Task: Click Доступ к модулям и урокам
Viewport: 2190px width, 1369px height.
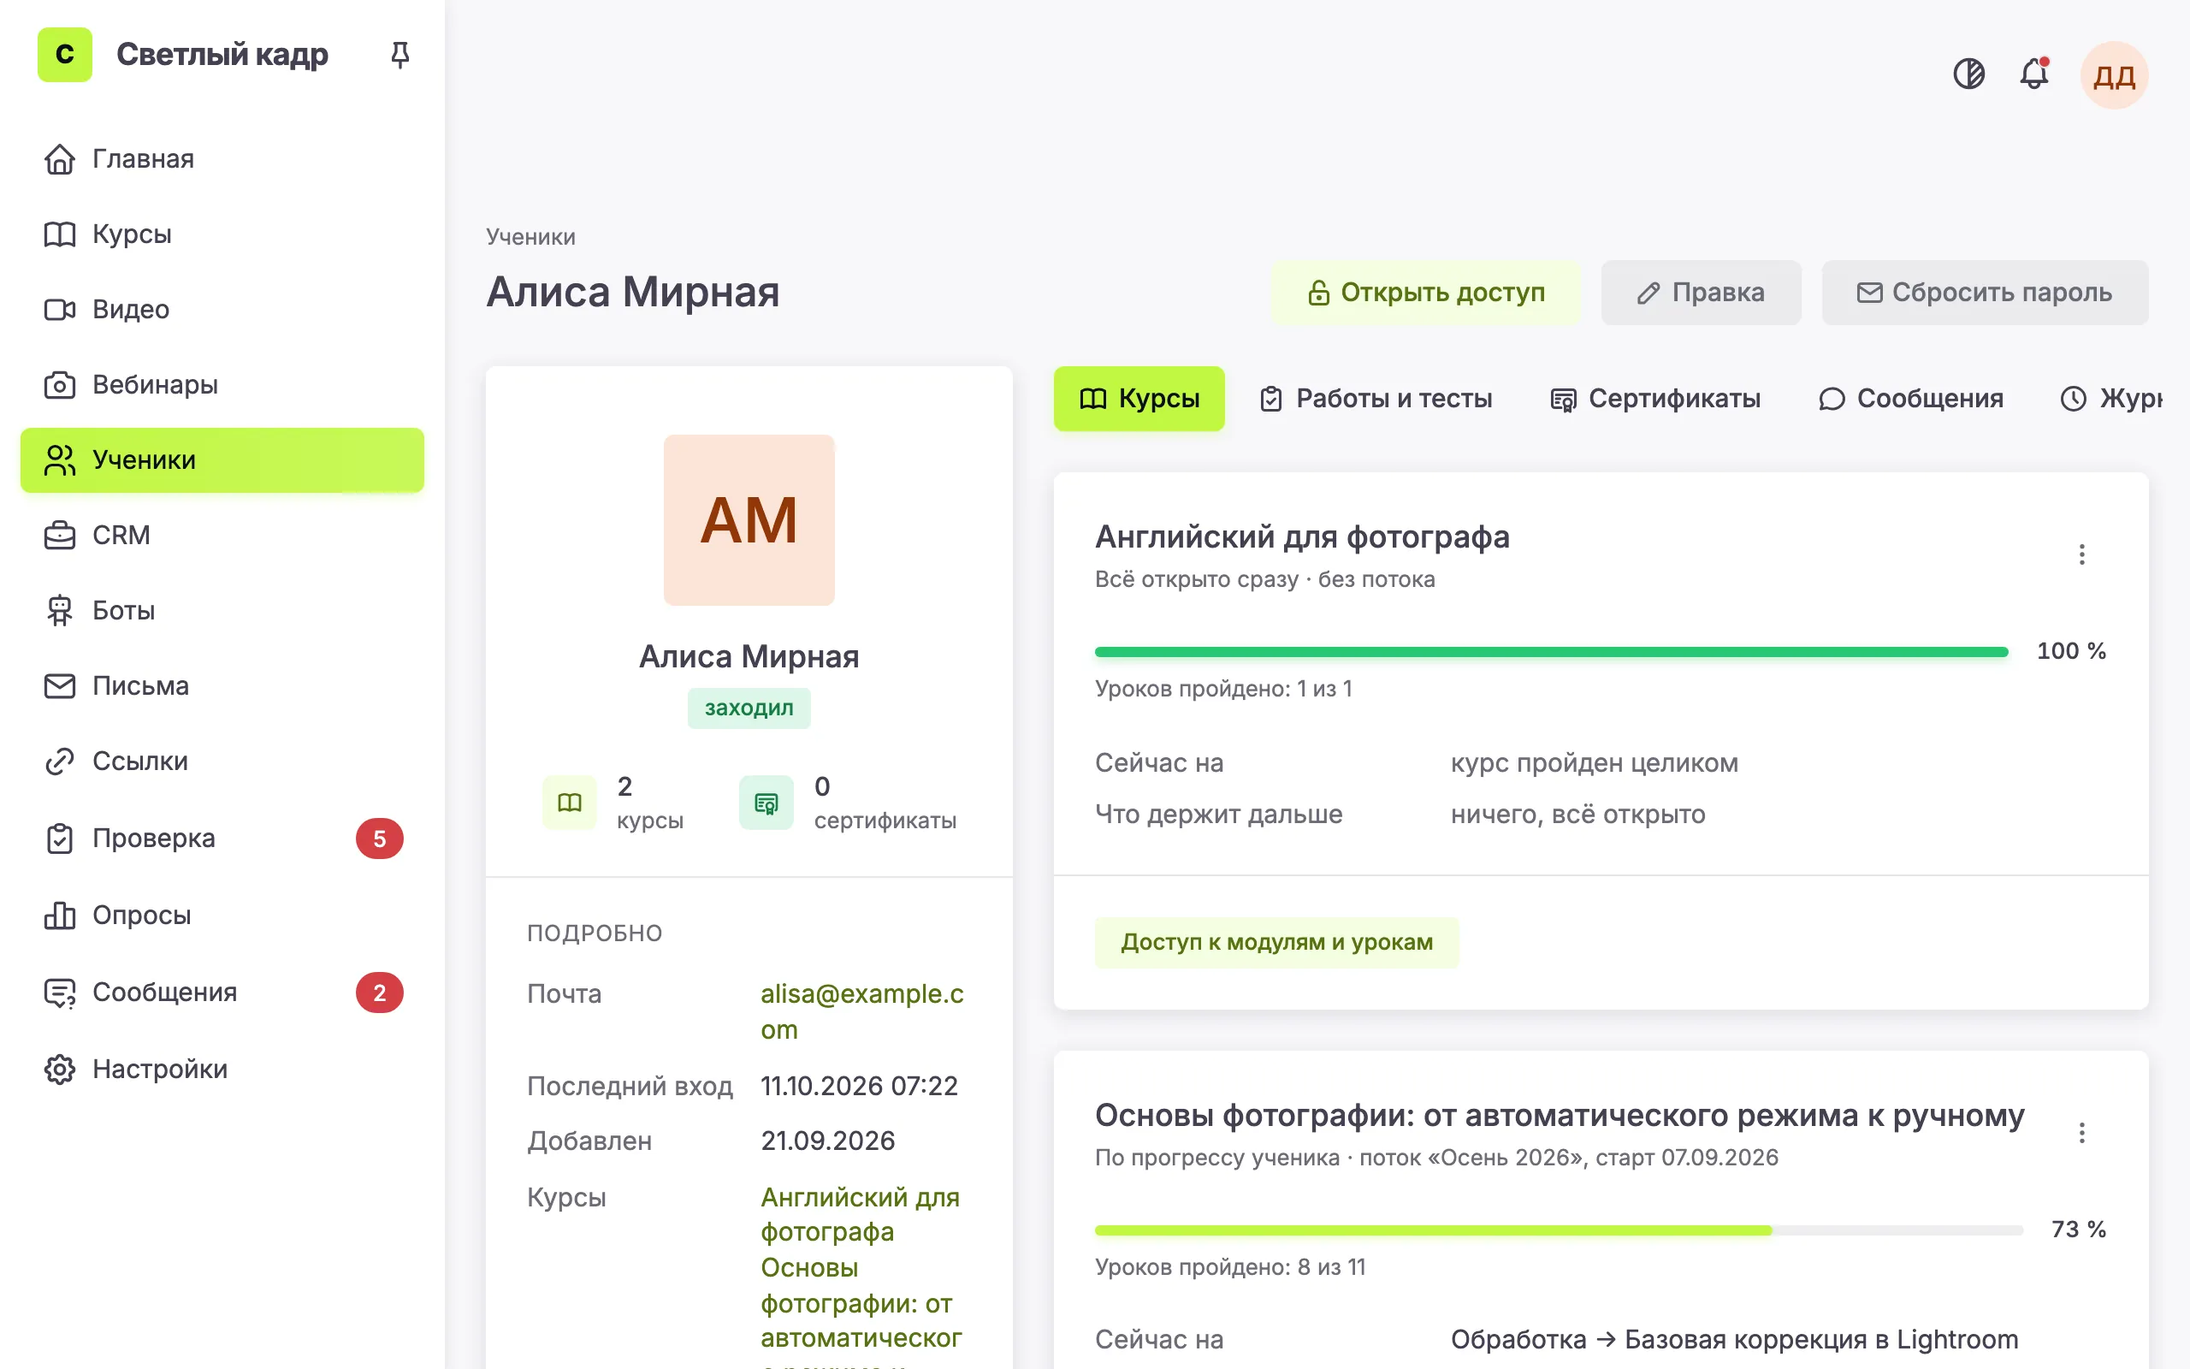Action: pos(1276,943)
